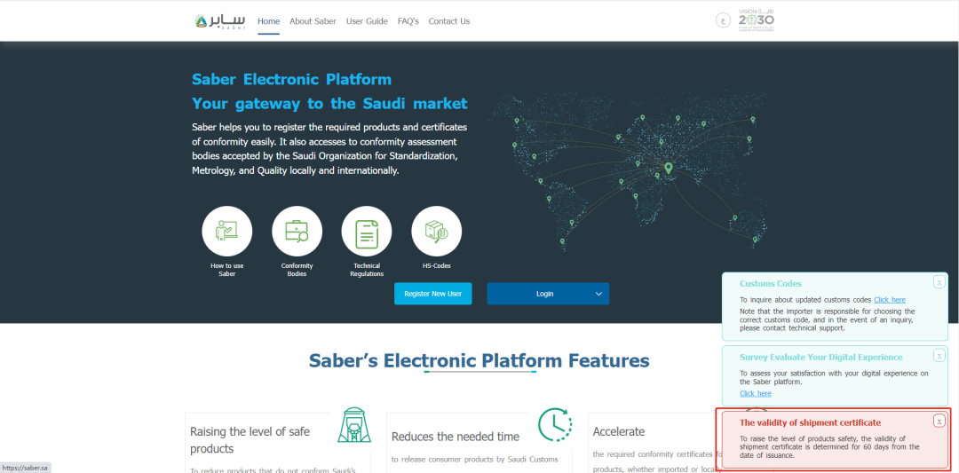Navigate to Contact Us

tap(449, 21)
